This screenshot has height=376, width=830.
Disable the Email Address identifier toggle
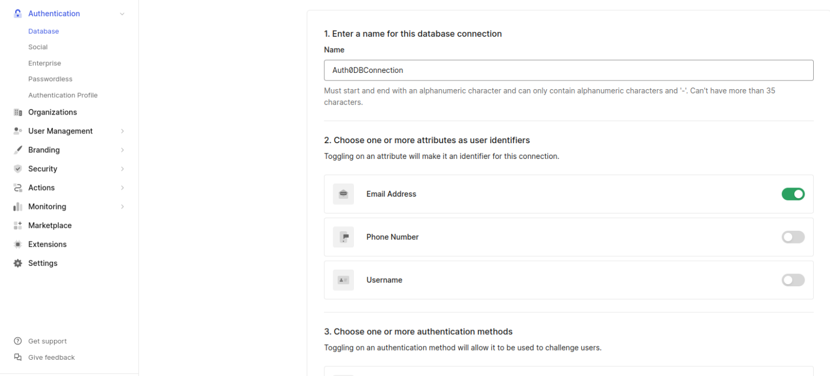tap(793, 193)
